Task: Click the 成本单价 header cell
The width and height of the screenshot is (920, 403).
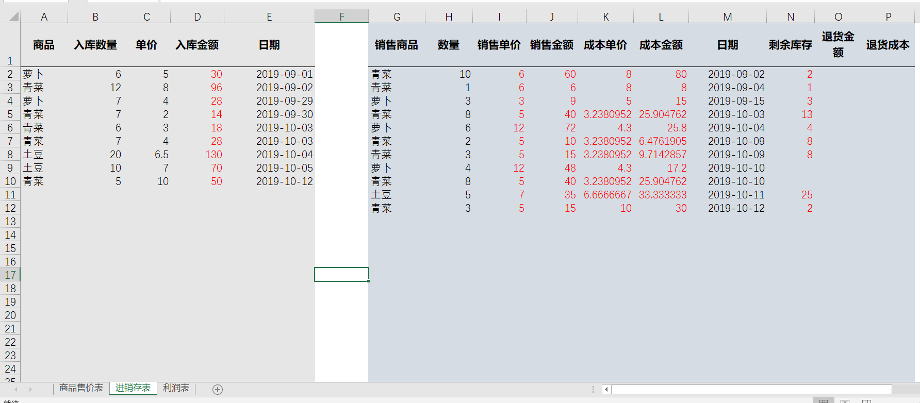Action: 606,45
